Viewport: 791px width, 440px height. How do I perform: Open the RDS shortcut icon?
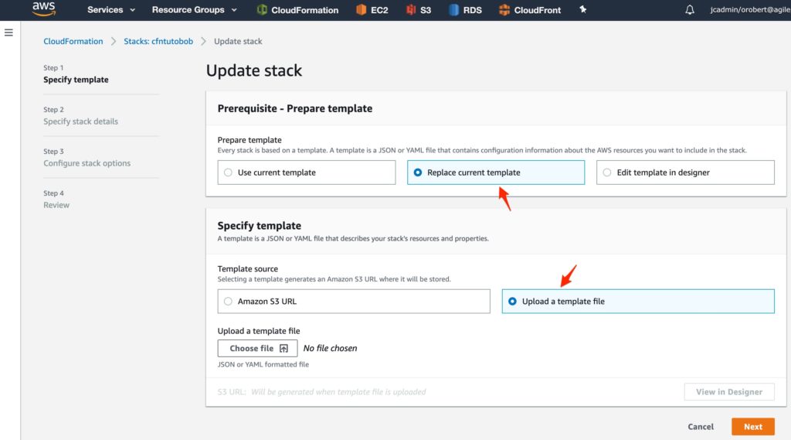pos(453,9)
